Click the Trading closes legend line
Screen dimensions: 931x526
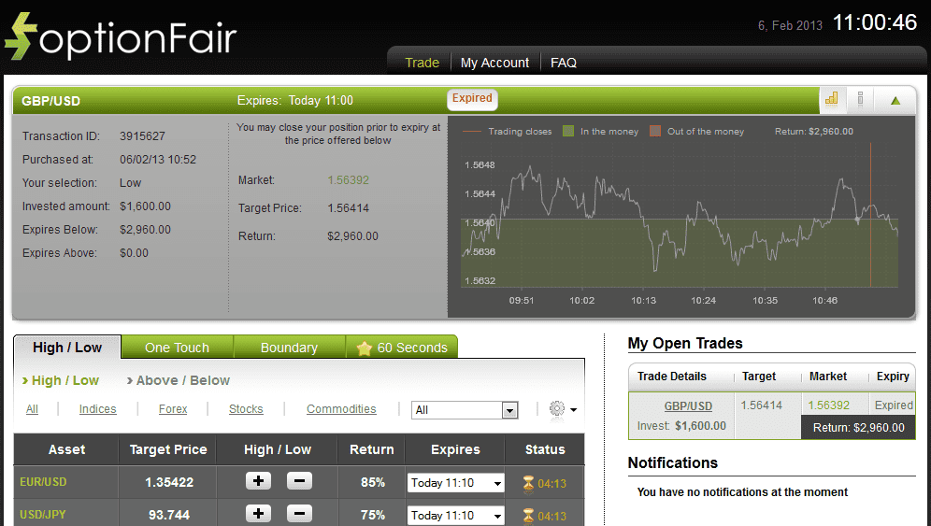click(x=471, y=131)
